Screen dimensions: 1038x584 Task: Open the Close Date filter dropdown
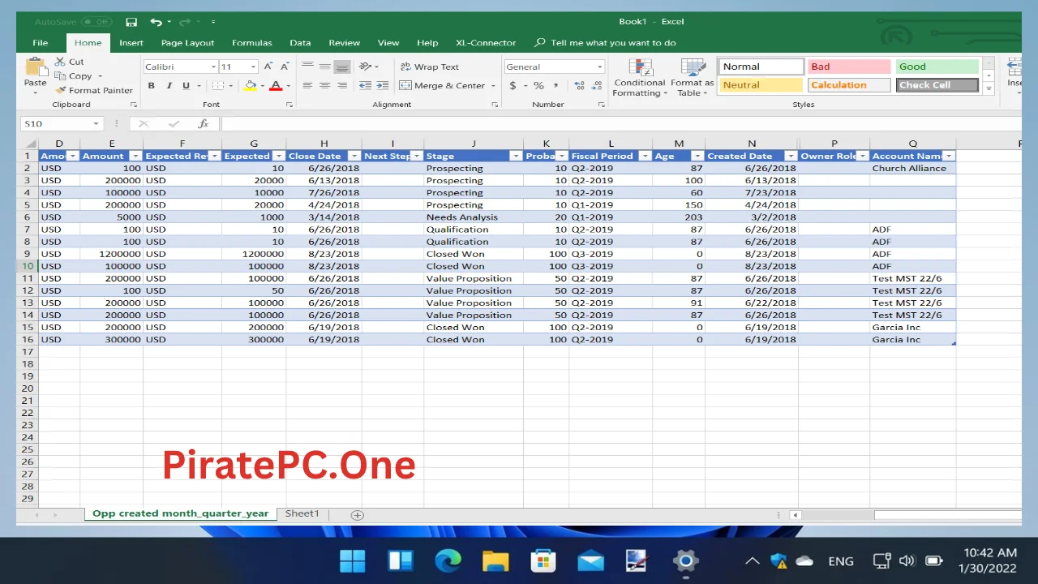point(354,156)
